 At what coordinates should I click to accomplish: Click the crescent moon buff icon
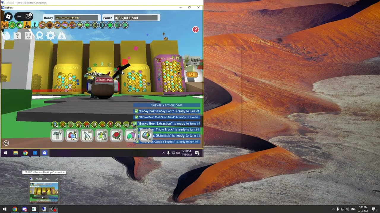95,25
